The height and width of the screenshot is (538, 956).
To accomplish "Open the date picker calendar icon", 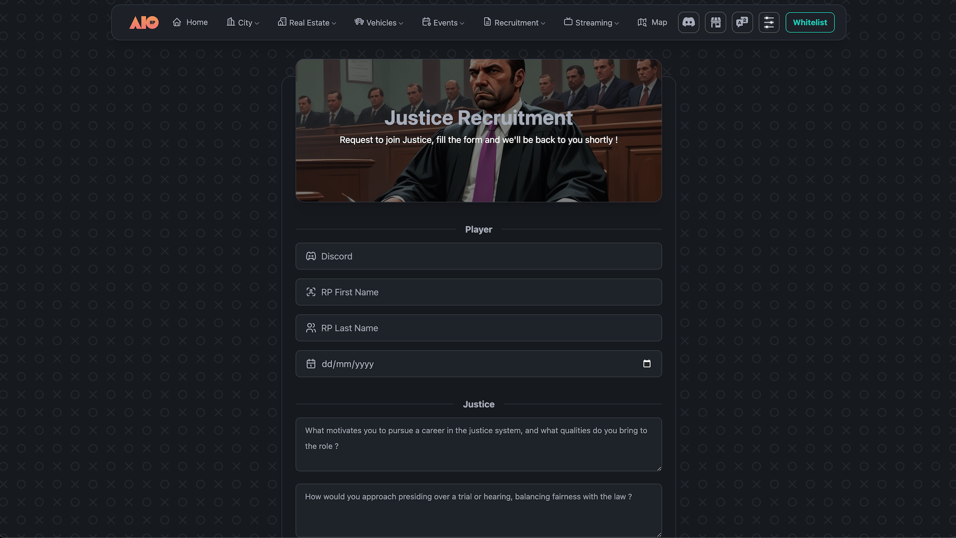I will point(647,364).
